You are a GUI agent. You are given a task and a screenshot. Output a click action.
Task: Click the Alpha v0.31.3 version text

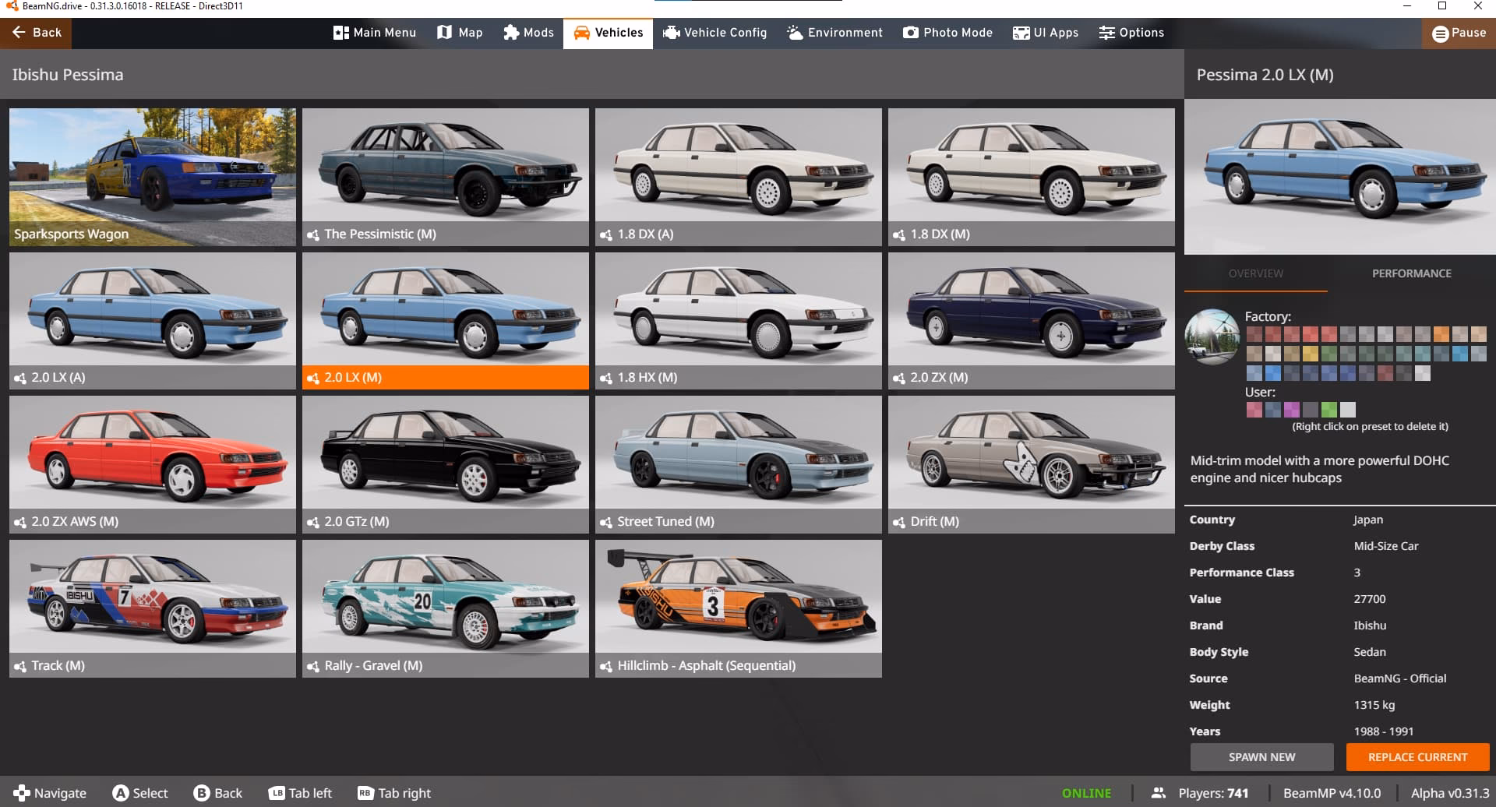1450,793
